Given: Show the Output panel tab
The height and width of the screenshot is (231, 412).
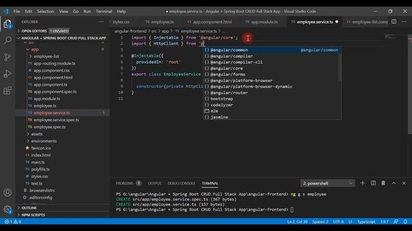Looking at the screenshot, I should click(x=154, y=184).
